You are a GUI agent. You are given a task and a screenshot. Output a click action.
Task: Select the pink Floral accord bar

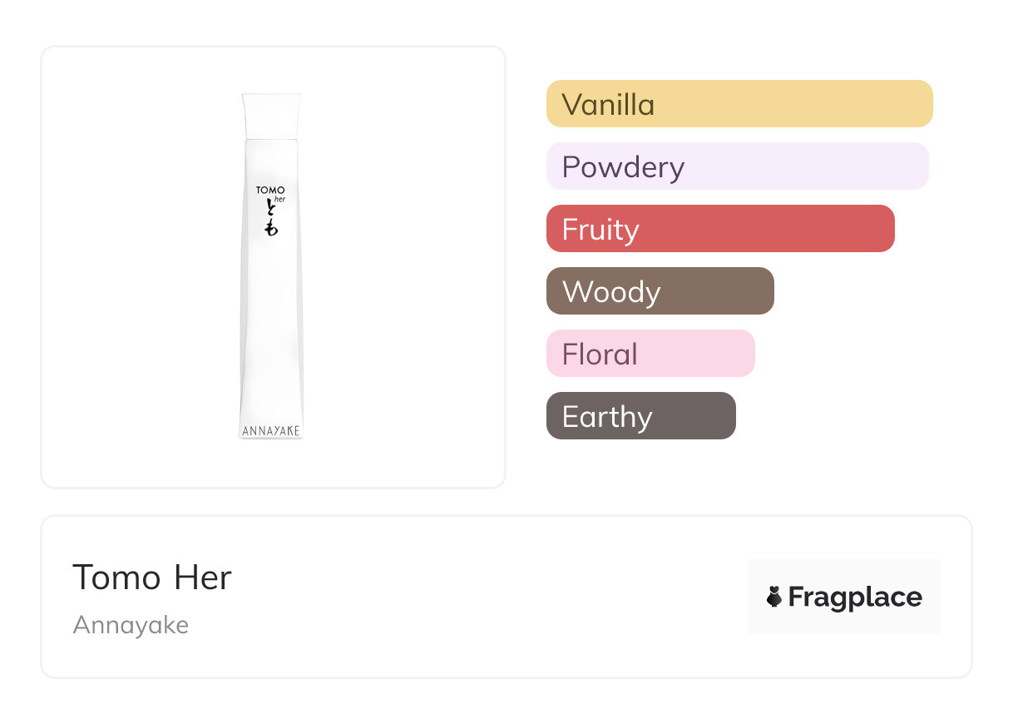[650, 354]
